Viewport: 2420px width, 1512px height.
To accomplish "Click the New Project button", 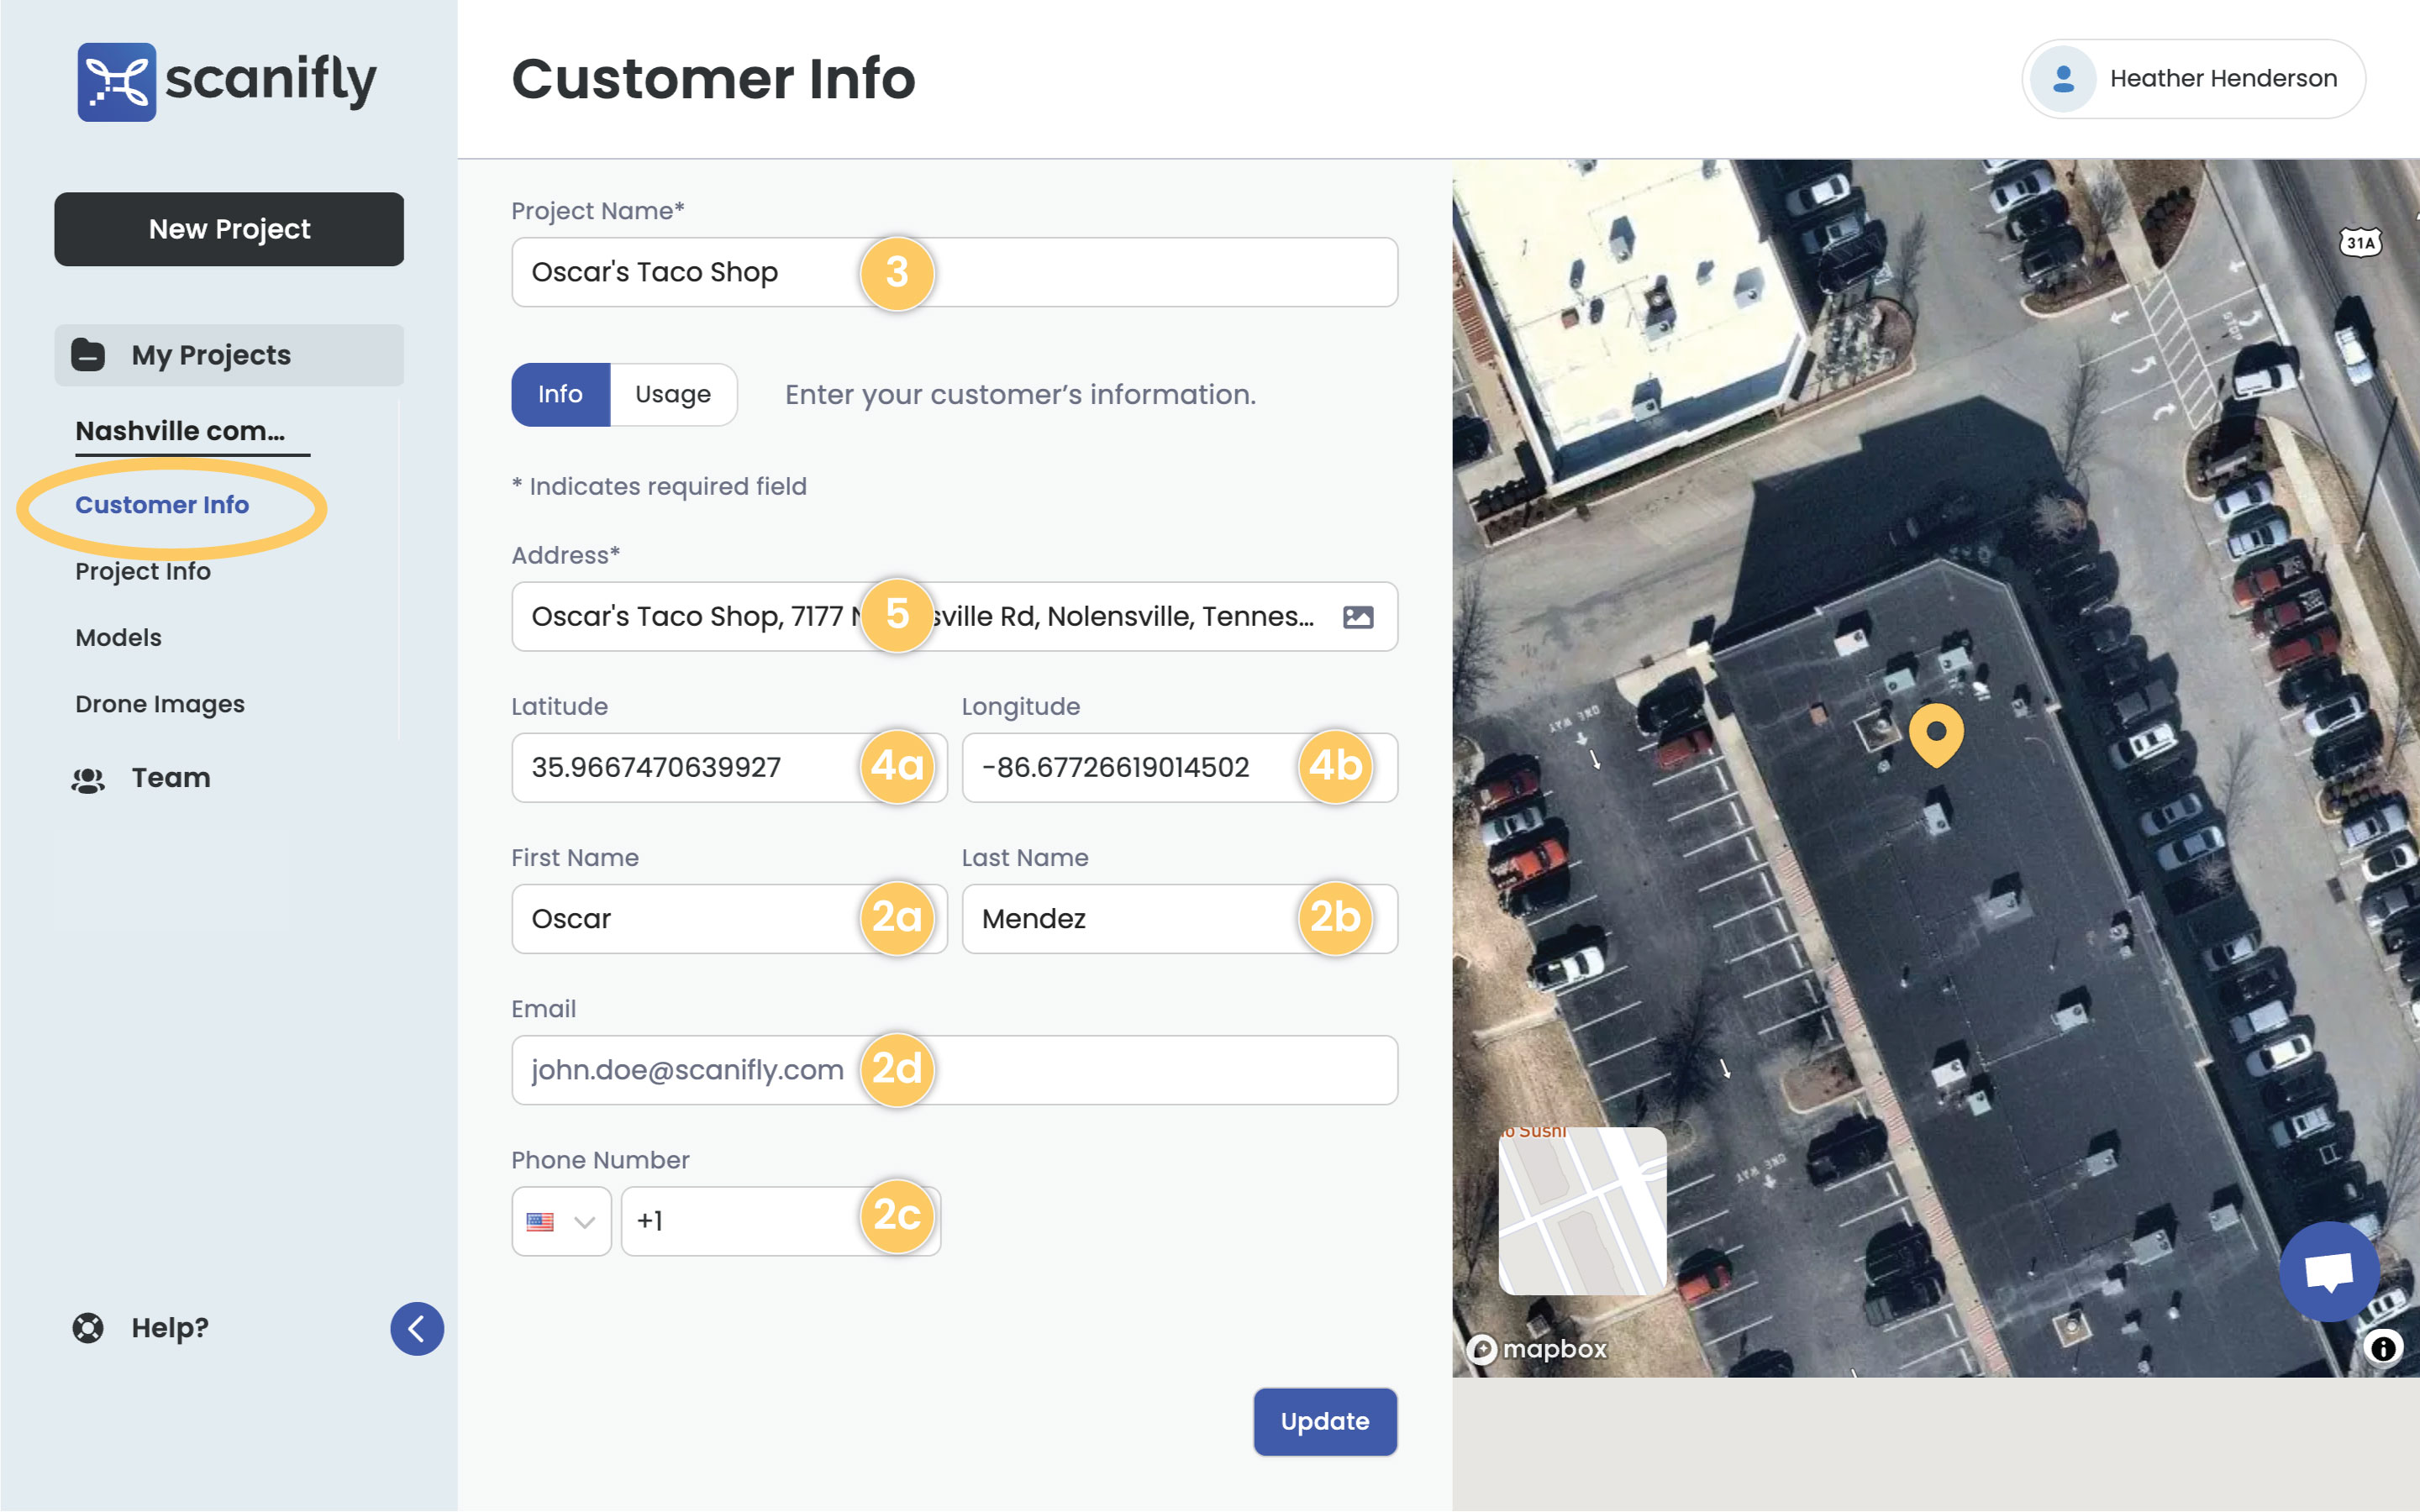I will [229, 229].
